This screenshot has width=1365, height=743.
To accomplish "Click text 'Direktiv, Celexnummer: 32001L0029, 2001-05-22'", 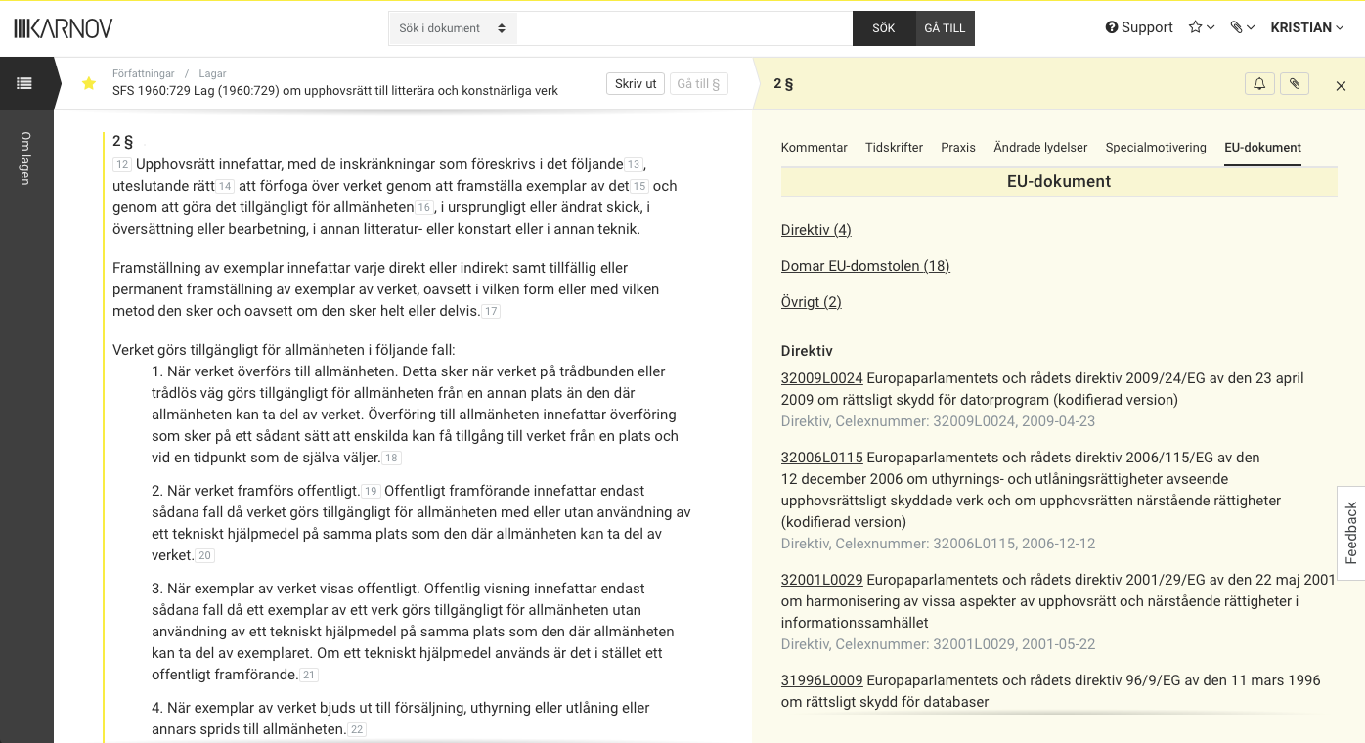I will [x=938, y=644].
